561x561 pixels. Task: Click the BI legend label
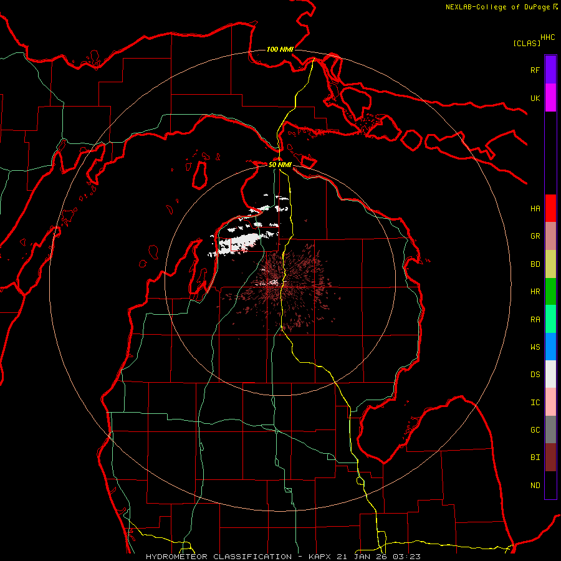click(535, 458)
